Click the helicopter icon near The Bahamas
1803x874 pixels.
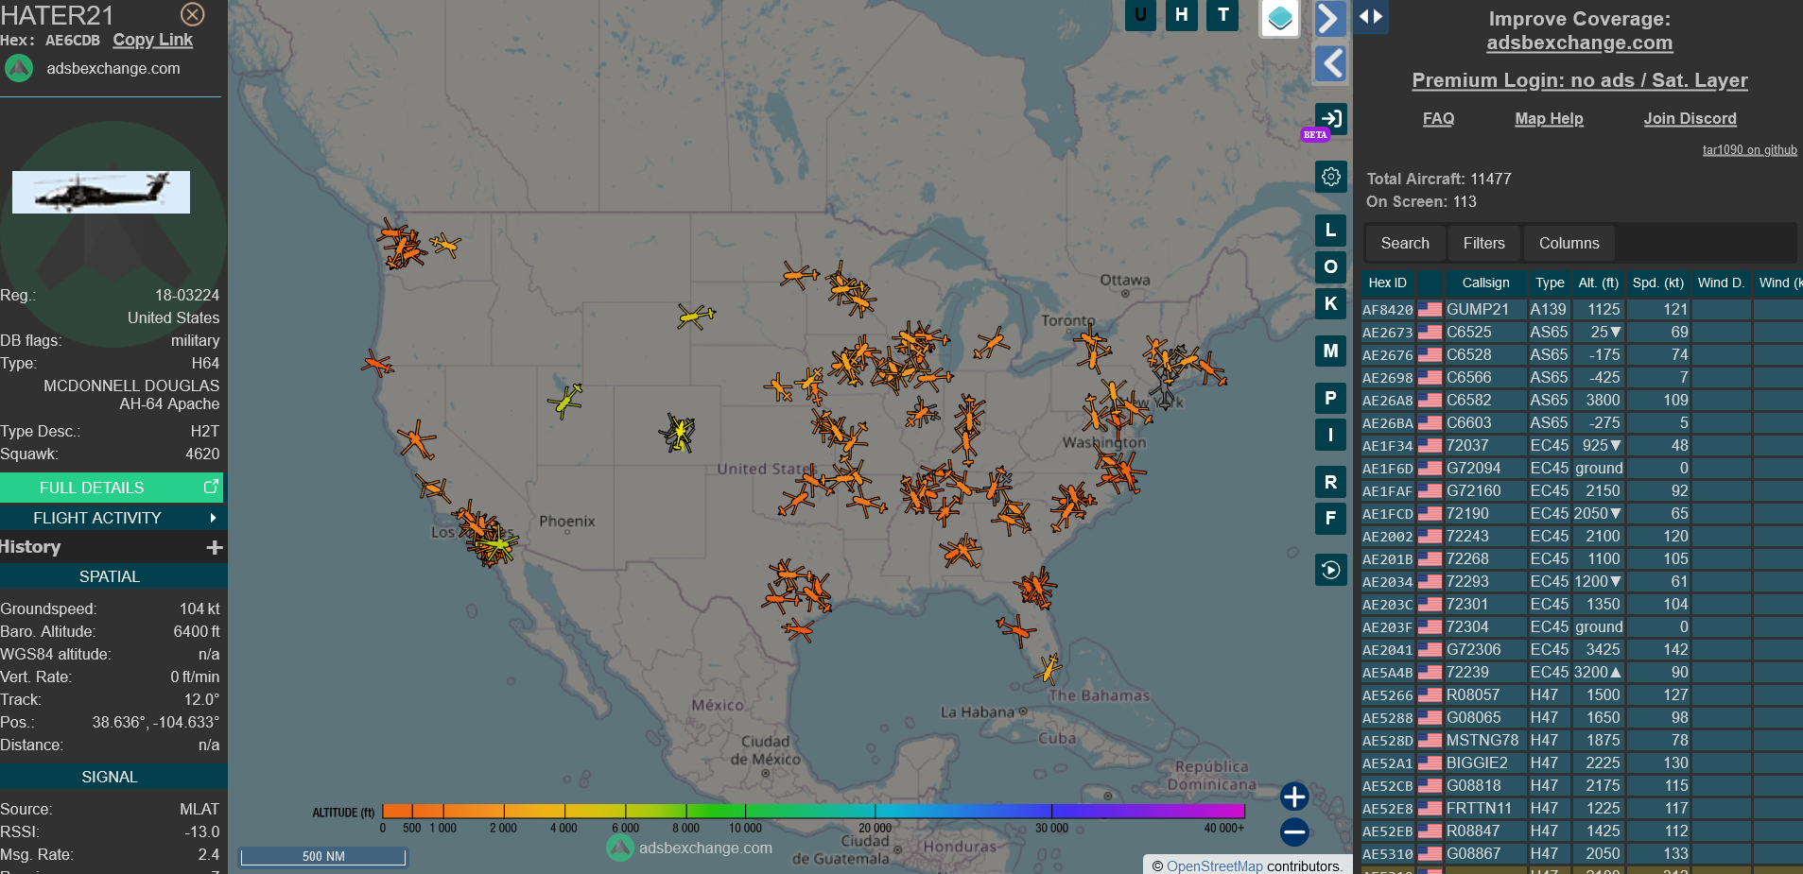click(x=1048, y=669)
